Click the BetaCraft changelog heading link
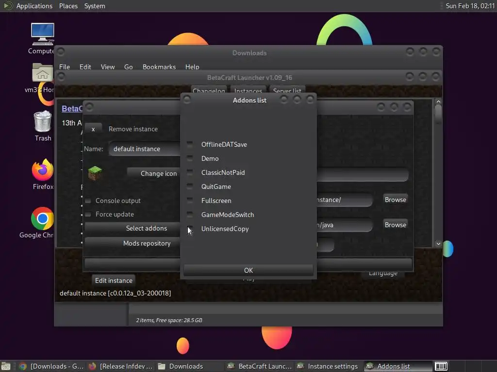Image resolution: width=497 pixels, height=372 pixels. click(72, 109)
